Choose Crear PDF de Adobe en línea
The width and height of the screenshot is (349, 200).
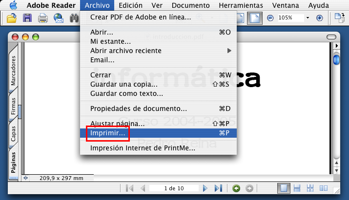(158, 17)
